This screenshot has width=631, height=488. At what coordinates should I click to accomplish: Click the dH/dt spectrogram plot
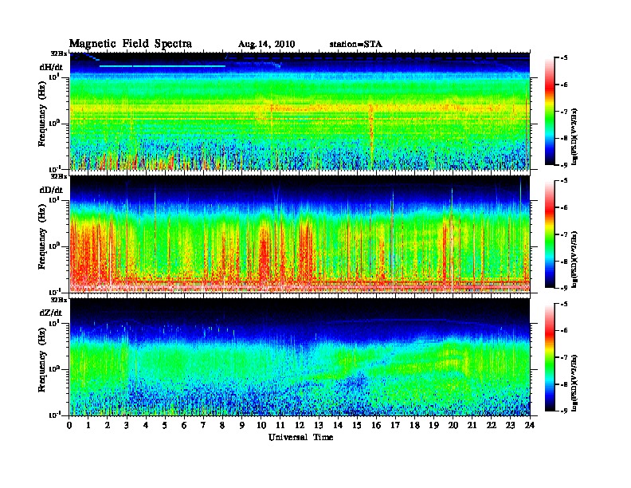click(x=300, y=111)
